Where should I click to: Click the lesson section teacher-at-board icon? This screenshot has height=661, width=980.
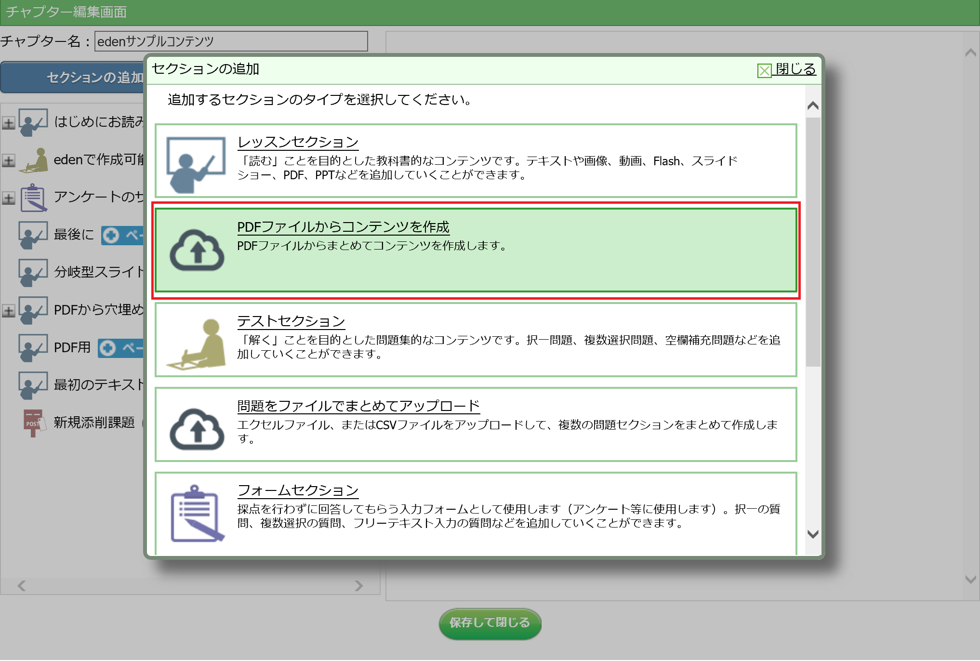pyautogui.click(x=196, y=164)
